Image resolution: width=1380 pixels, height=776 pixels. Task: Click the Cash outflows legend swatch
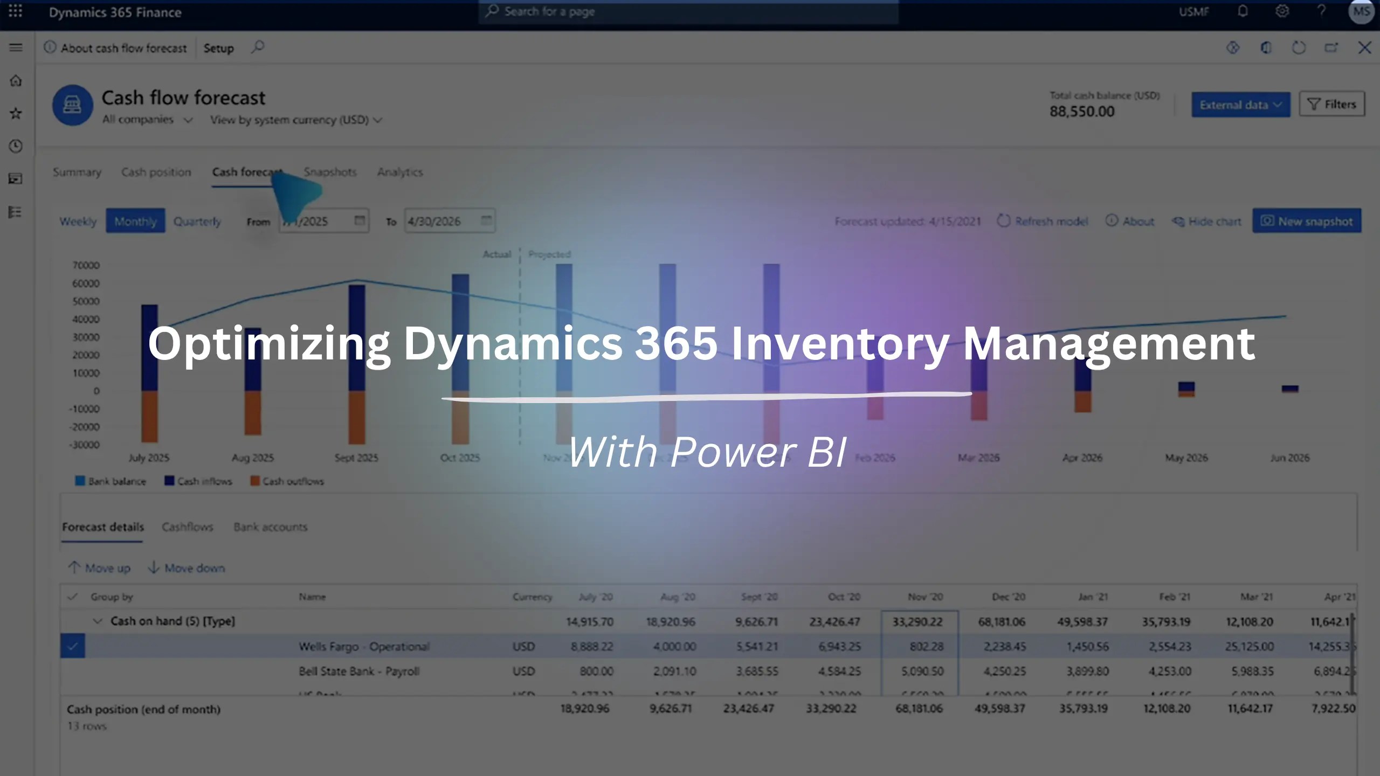pos(255,481)
